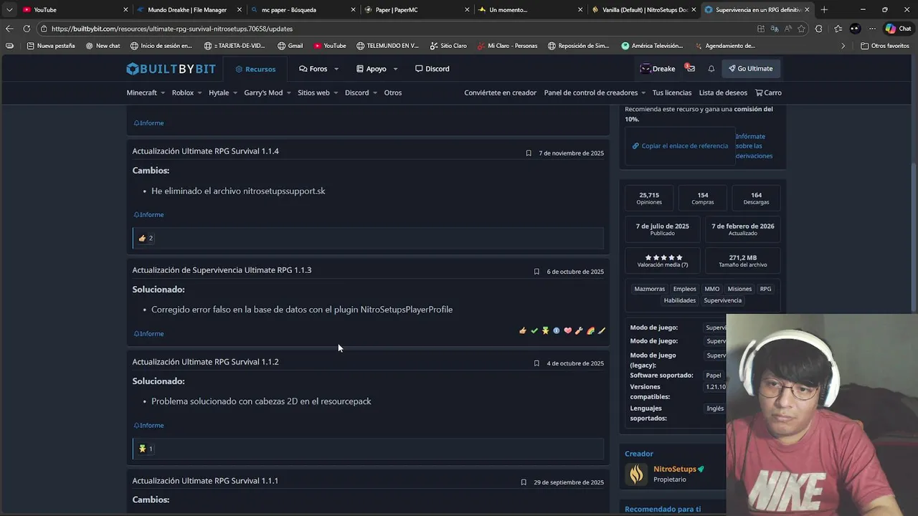Click Informe under update 1.1.4
The height and width of the screenshot is (516, 918).
click(148, 214)
